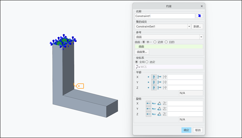Screen dimensions: 242x138
Task: Click 新建... to create a constraint set
Action: 197,27
